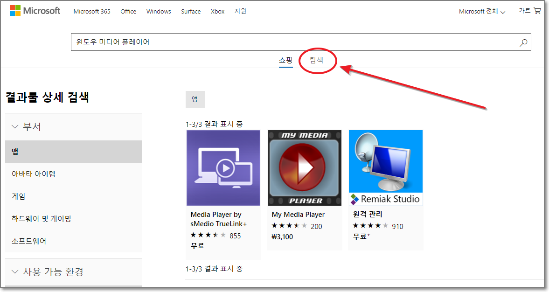This screenshot has height=292, width=549.
Task: Open the shopping cart icon
Action: tap(537, 11)
